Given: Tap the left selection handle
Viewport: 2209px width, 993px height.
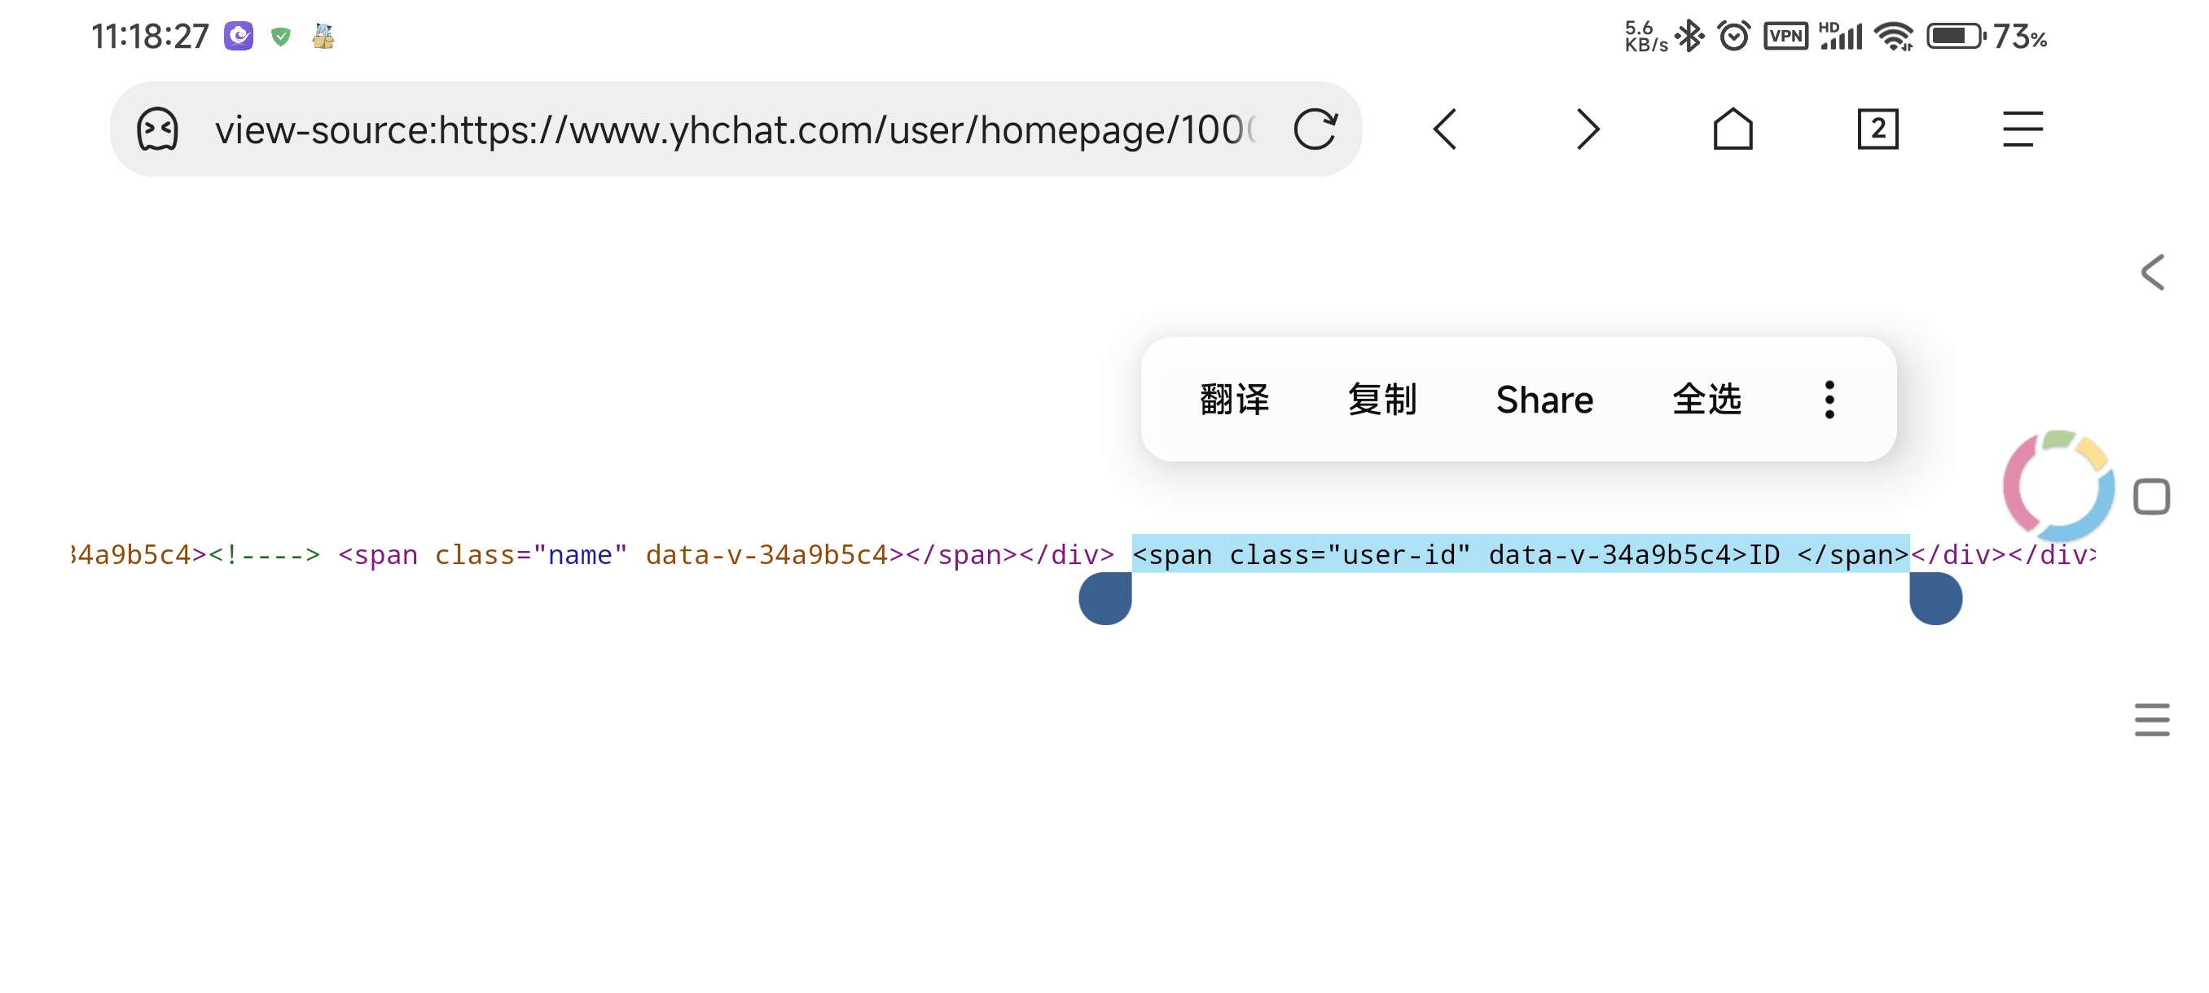Looking at the screenshot, I should 1105,598.
